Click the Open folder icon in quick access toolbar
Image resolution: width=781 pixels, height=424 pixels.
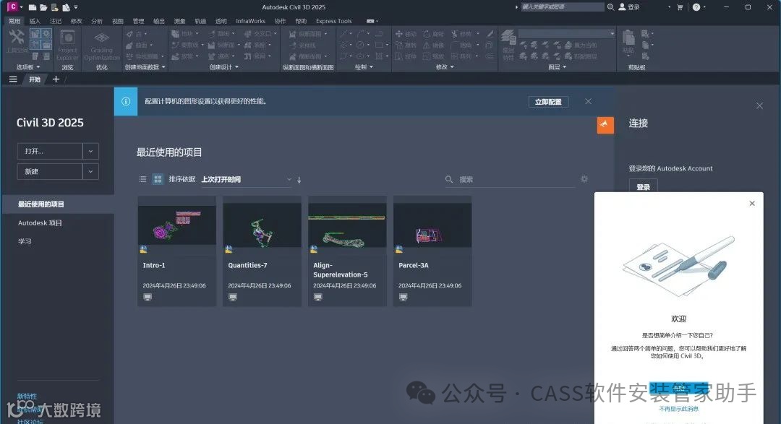[43, 7]
